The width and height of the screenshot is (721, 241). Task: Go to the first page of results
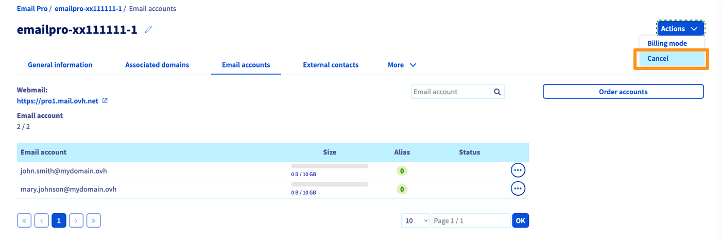tap(24, 220)
